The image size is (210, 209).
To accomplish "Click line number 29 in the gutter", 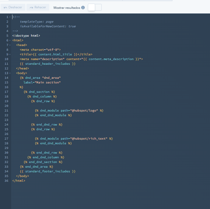I will pos(6,148).
